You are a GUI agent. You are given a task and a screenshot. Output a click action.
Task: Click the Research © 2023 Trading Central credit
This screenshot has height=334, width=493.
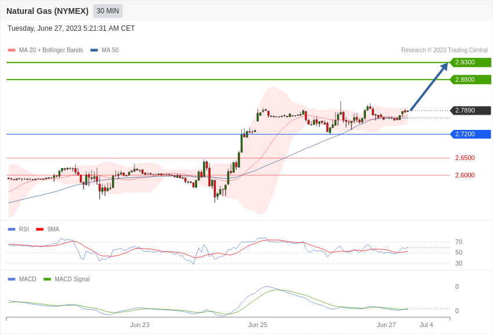pos(444,50)
